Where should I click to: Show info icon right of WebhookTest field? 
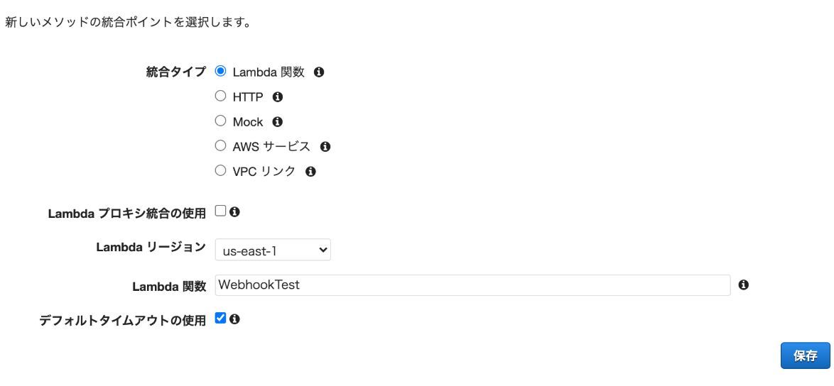tap(744, 285)
